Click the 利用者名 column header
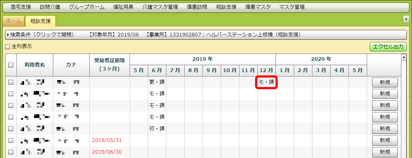 point(35,65)
